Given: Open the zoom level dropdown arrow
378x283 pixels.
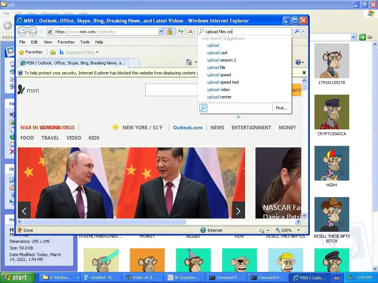Looking at the screenshot, I should click(x=298, y=230).
